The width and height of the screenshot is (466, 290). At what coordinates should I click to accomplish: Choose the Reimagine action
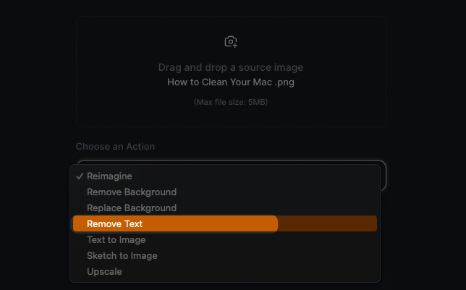click(x=109, y=176)
